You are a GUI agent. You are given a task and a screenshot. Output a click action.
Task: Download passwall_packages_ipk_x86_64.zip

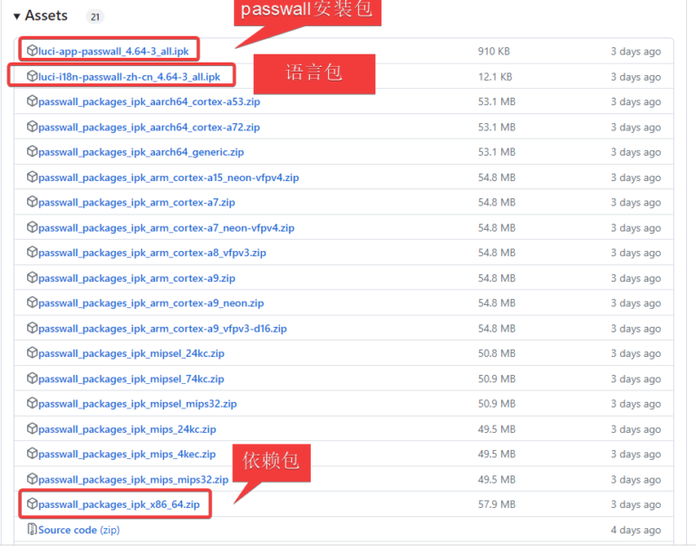click(x=119, y=504)
